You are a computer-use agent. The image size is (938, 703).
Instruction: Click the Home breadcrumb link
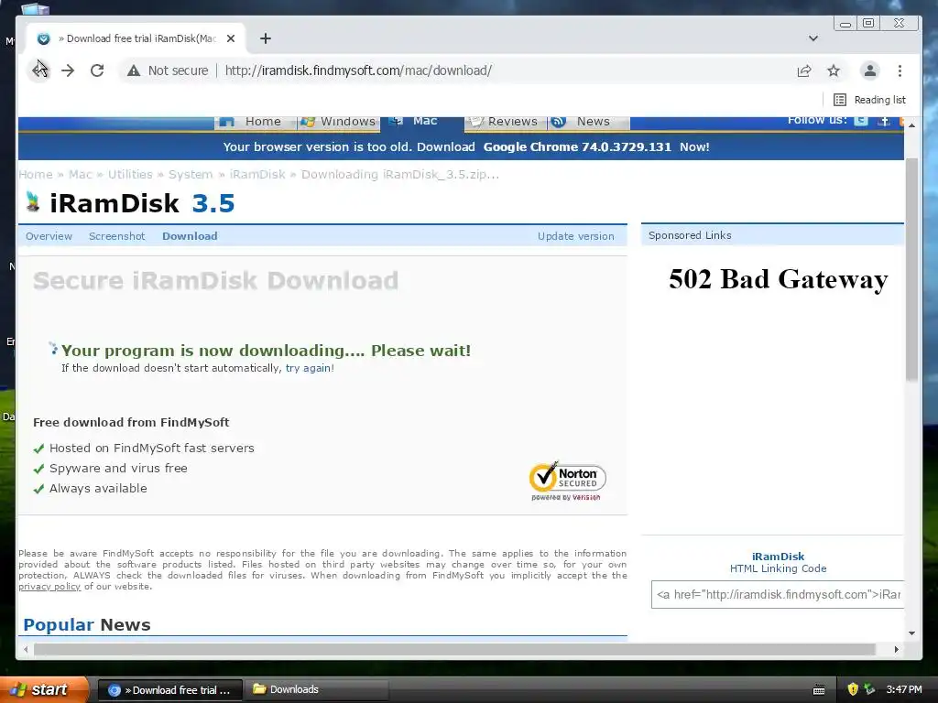tap(36, 175)
